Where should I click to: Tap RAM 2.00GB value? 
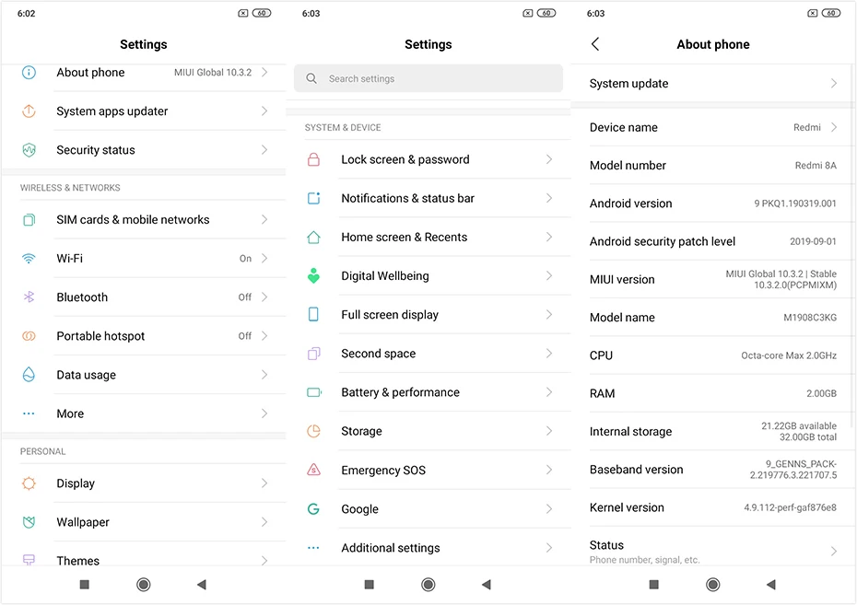coord(821,393)
